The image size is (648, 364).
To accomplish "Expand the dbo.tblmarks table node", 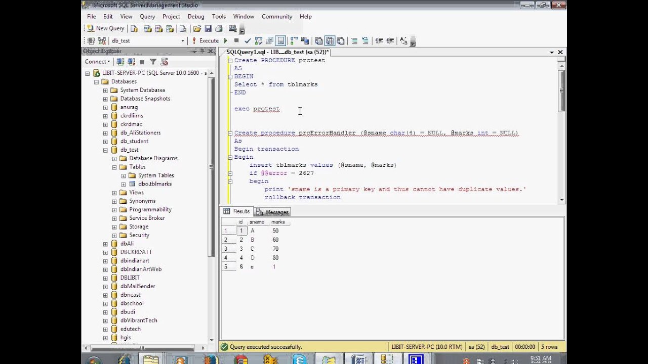I will tap(124, 184).
